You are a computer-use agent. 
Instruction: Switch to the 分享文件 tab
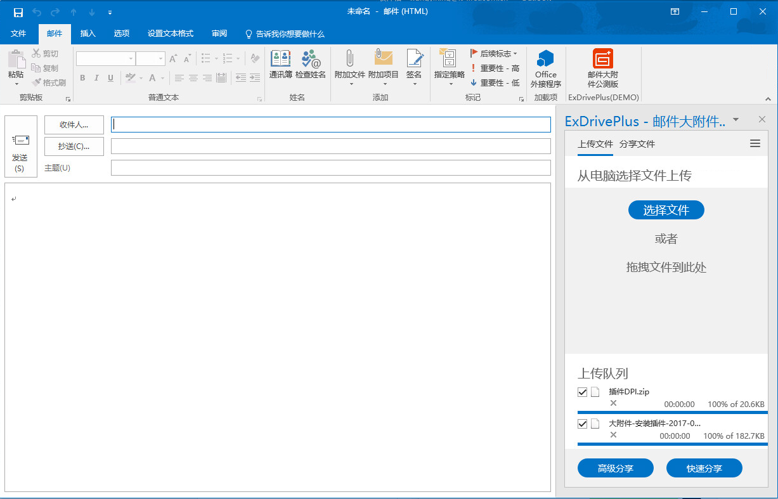pyautogui.click(x=637, y=145)
